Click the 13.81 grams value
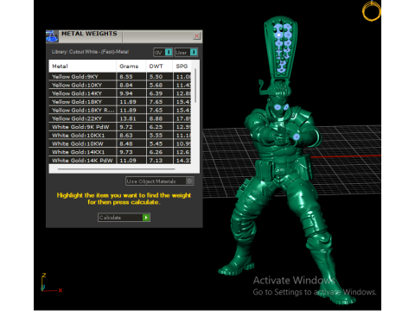415x311 pixels. click(x=128, y=118)
